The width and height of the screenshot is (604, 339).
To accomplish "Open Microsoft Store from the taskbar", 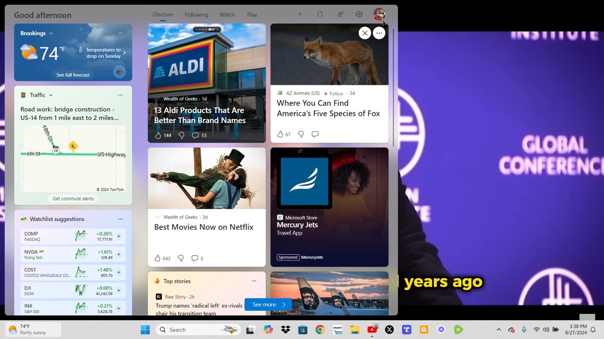I will [x=302, y=330].
